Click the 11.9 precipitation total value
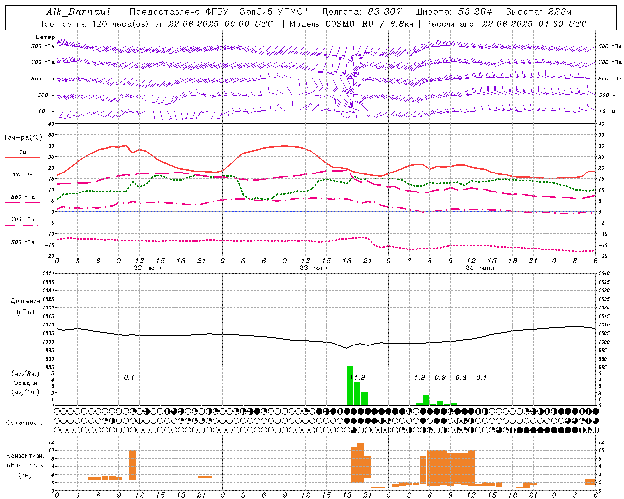 [x=357, y=378]
